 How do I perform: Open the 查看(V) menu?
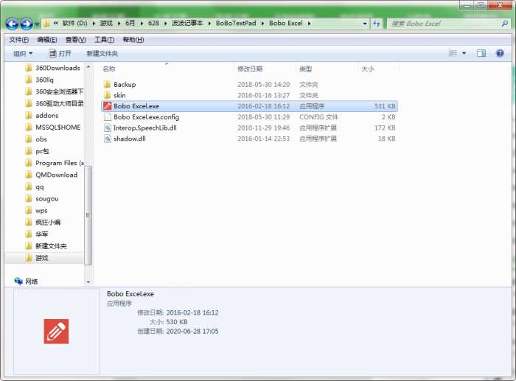[76, 40]
